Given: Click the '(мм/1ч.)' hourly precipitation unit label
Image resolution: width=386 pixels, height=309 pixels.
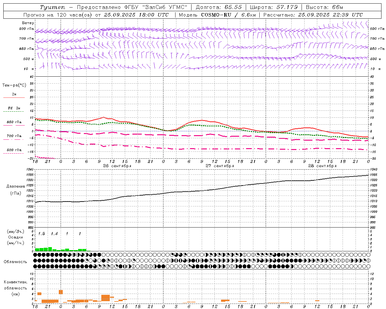Looking at the screenshot, I should click(15, 243).
